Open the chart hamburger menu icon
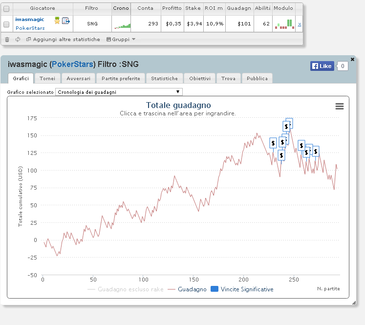The image size is (365, 325). (x=340, y=106)
